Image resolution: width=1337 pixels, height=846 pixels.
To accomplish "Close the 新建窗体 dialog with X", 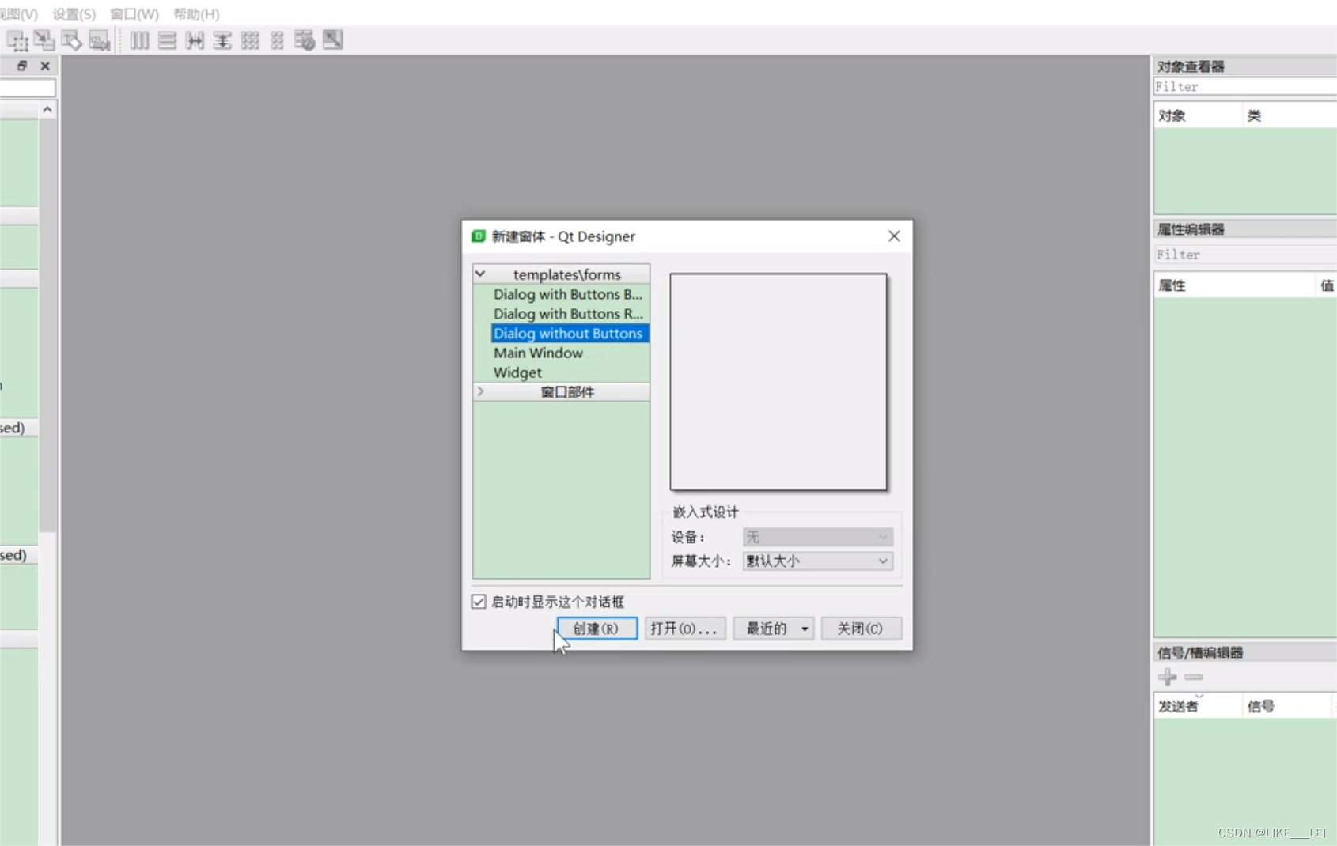I will (894, 236).
